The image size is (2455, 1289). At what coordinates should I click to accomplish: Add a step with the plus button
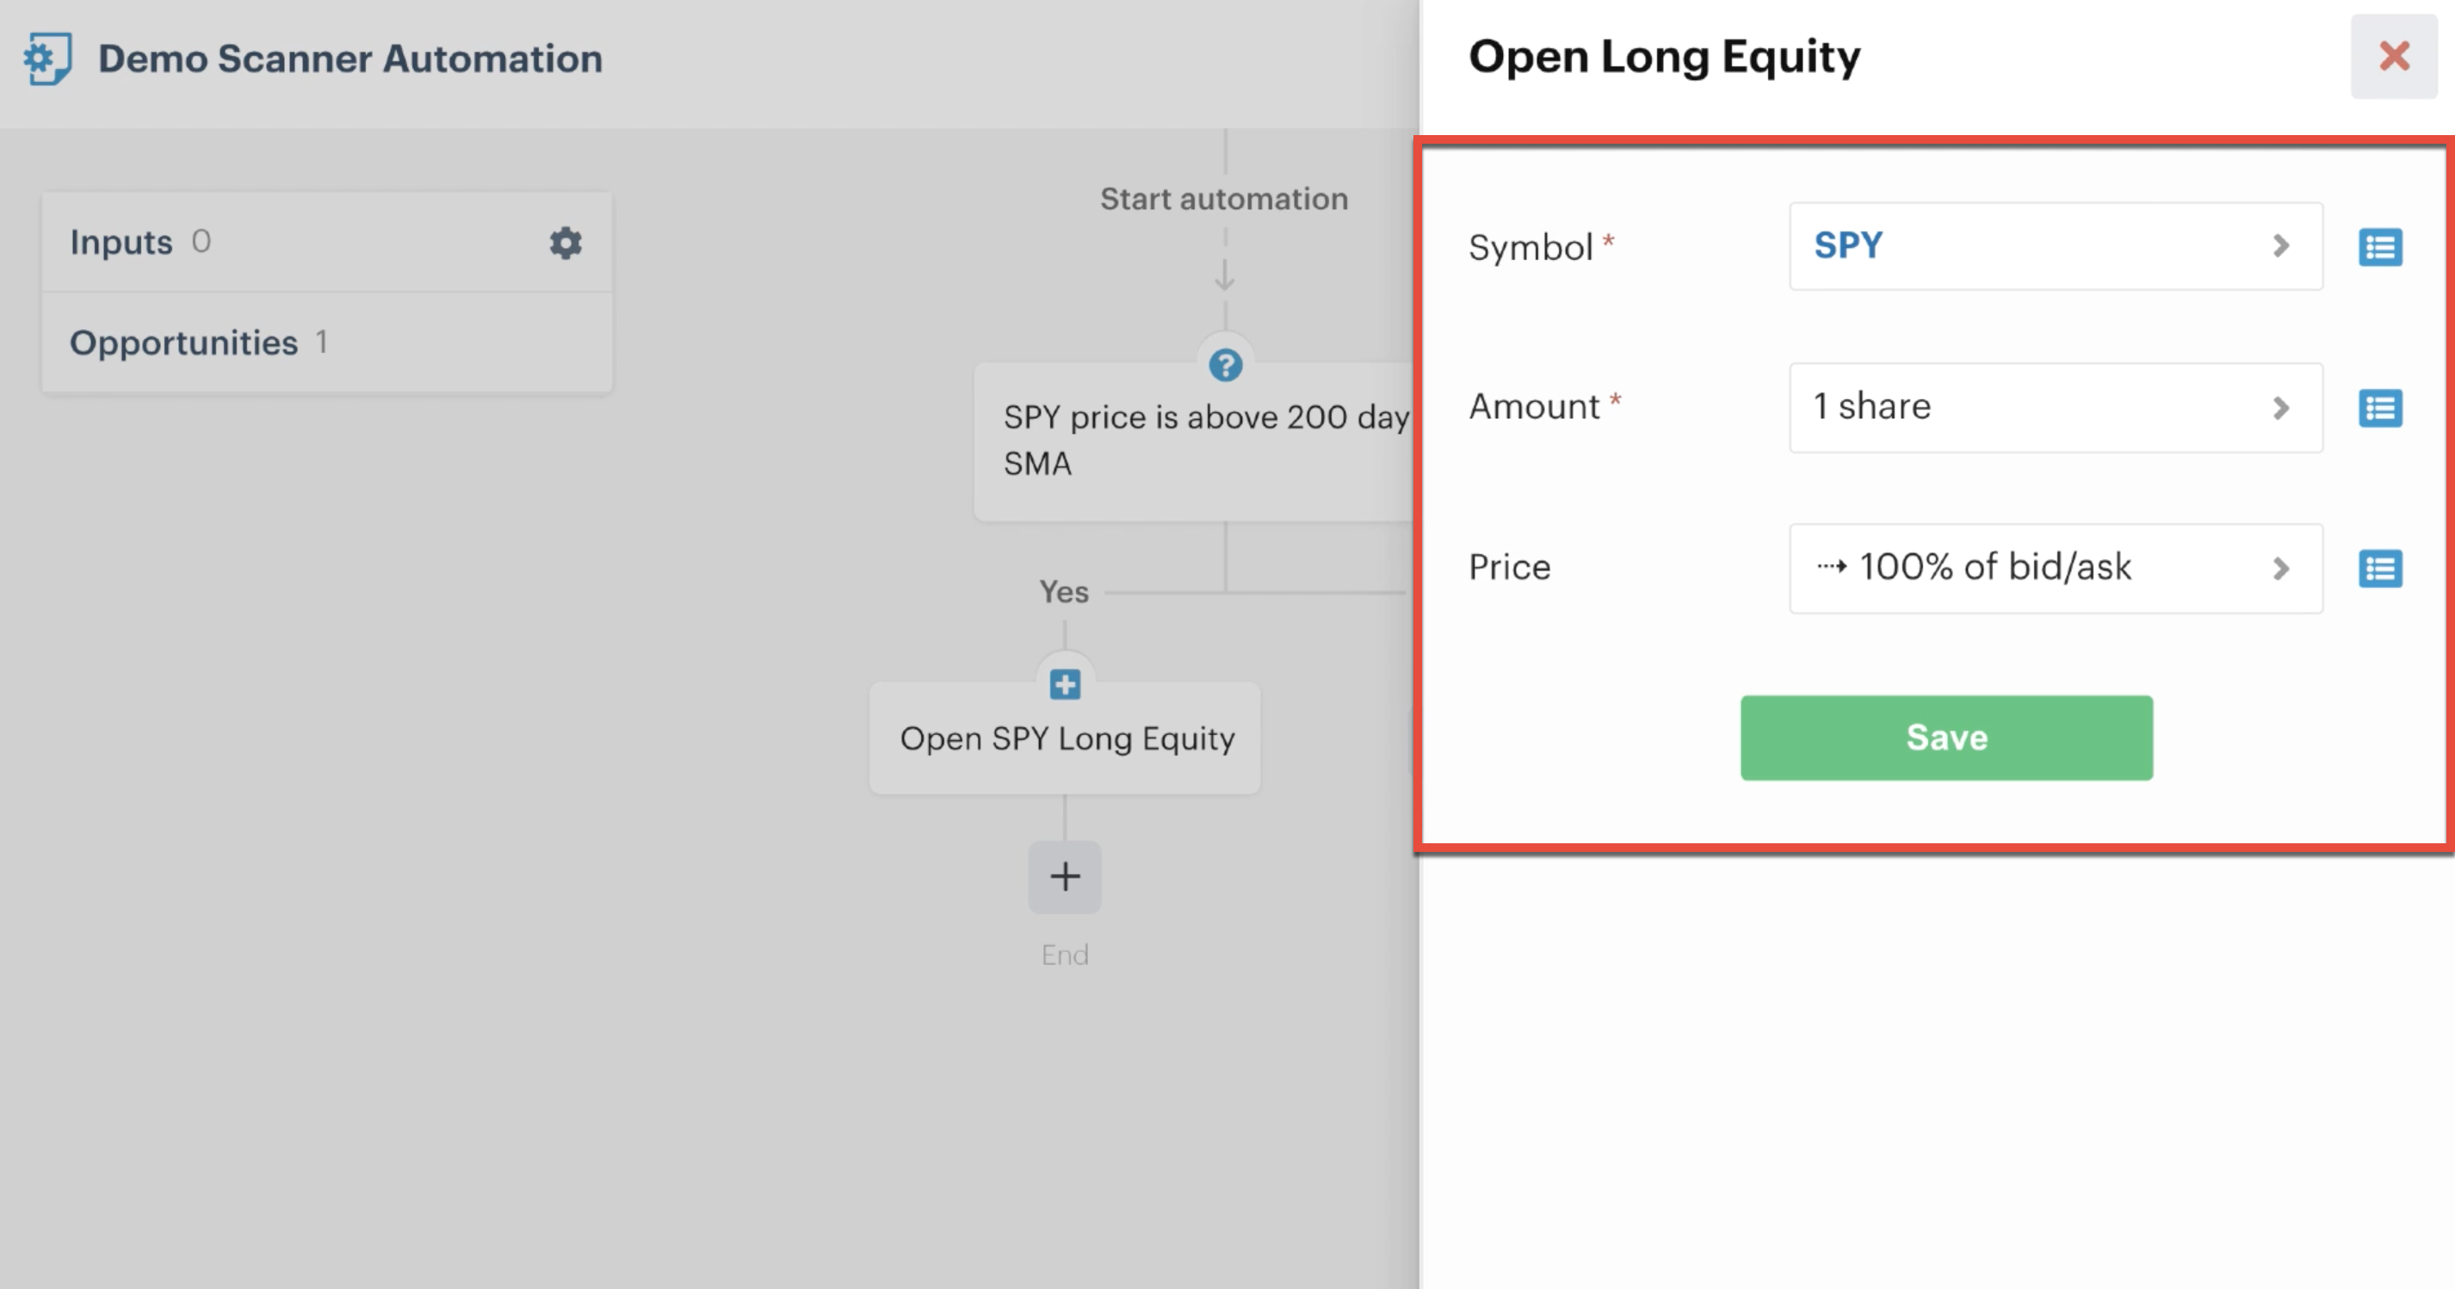(x=1065, y=877)
